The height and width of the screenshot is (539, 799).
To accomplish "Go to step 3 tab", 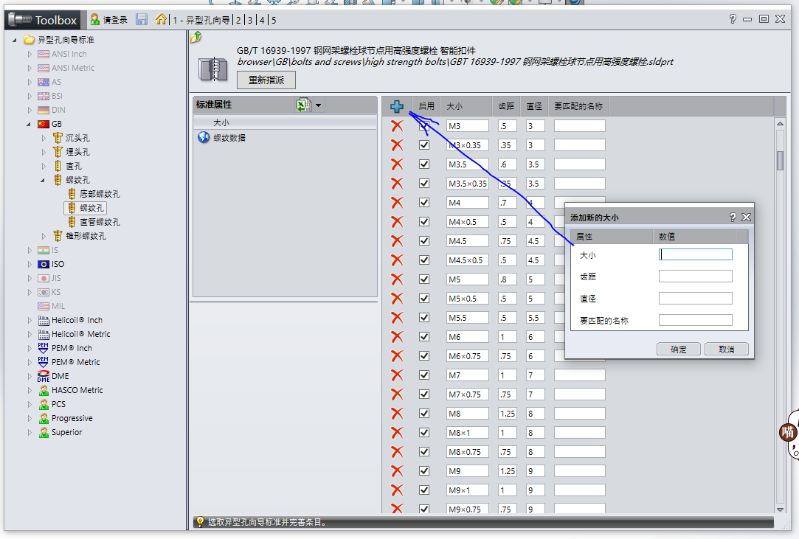I will (x=249, y=21).
